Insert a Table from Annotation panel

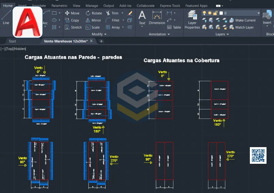point(174,27)
